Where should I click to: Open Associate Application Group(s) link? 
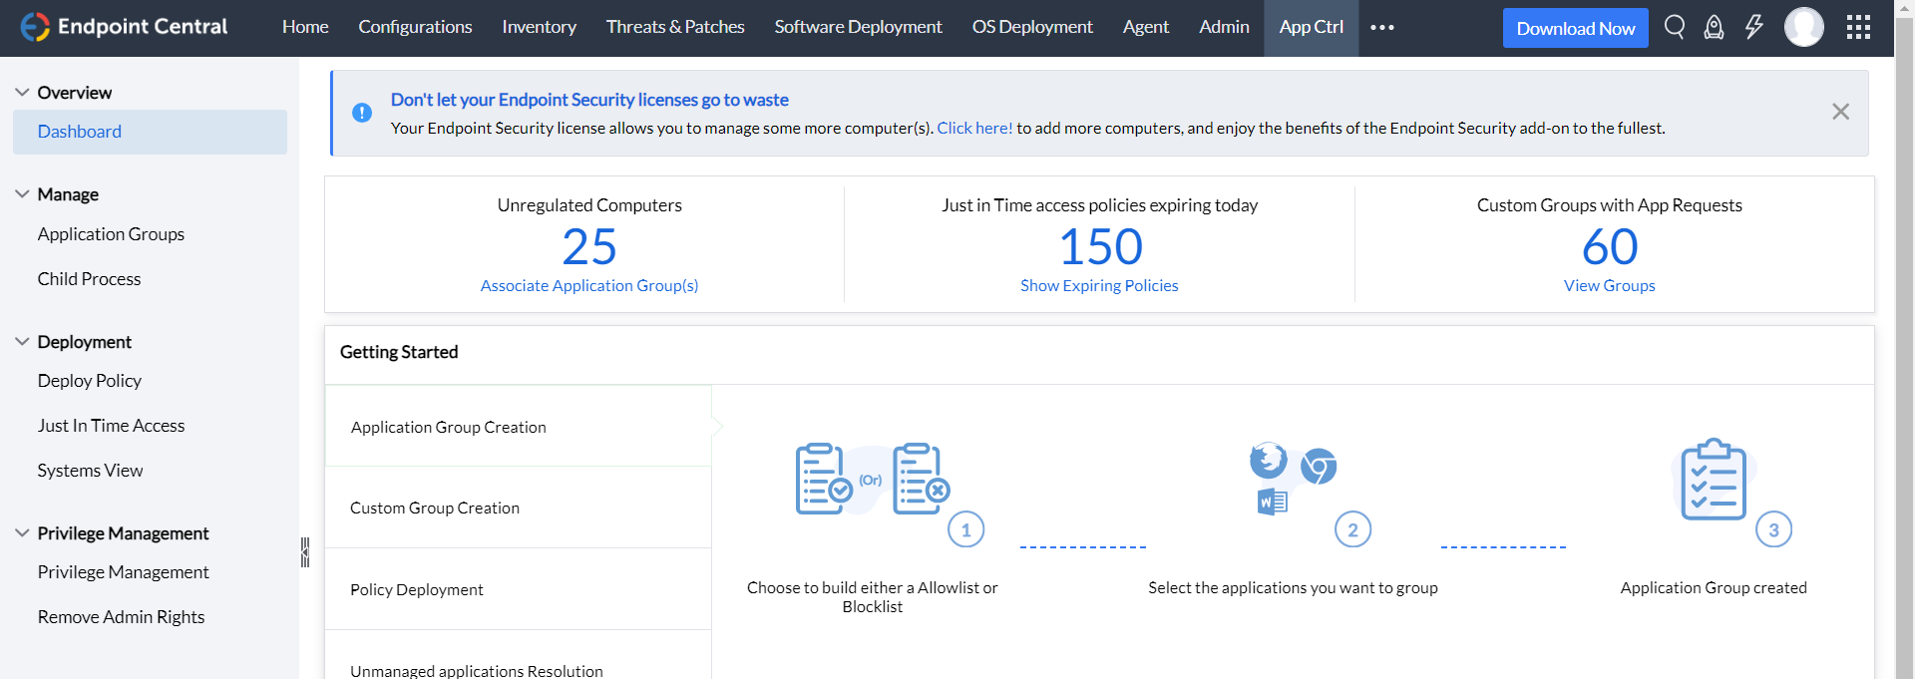point(589,285)
